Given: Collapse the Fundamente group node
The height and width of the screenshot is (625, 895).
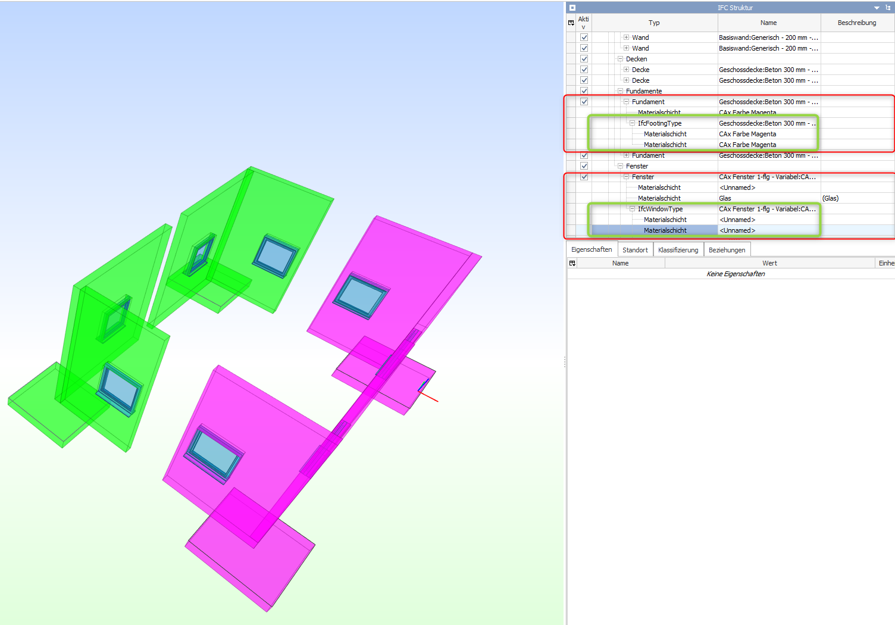Looking at the screenshot, I should point(620,91).
